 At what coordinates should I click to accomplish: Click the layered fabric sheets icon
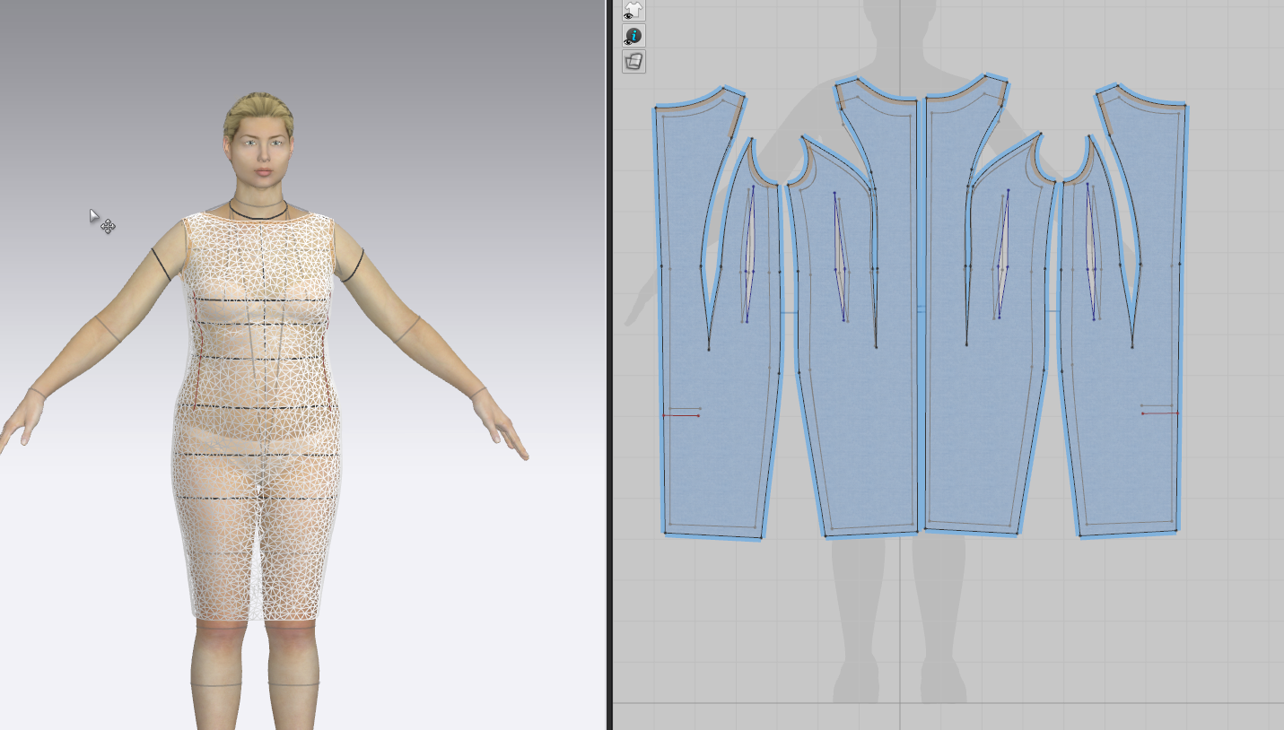pos(633,62)
